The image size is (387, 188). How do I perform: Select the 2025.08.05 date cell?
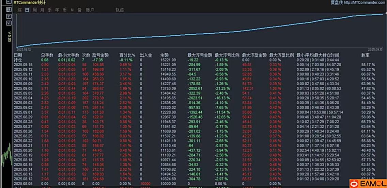click(x=23, y=184)
